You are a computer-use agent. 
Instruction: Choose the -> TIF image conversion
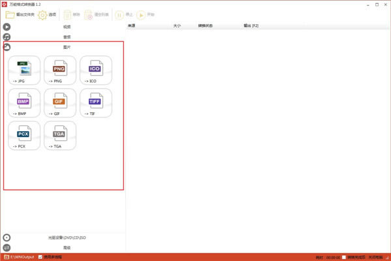(x=96, y=103)
